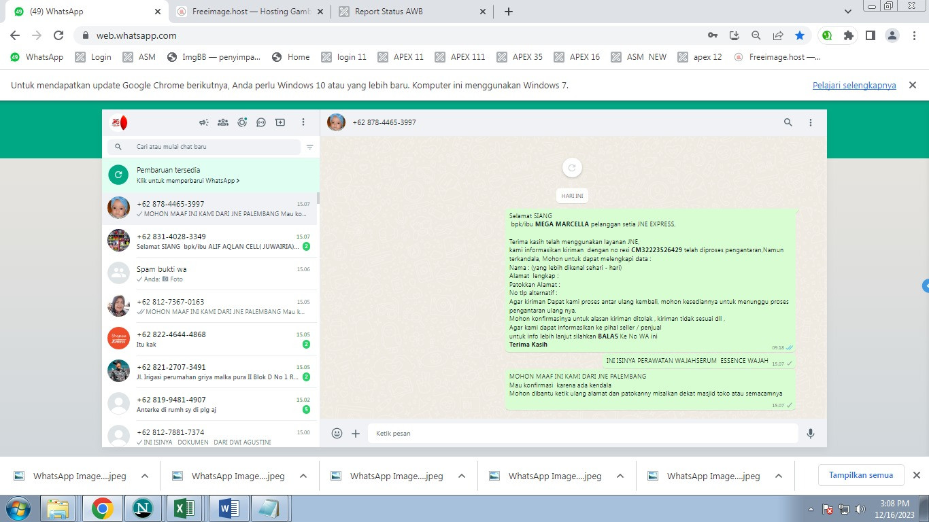The height and width of the screenshot is (522, 929).
Task: View site info via the lock icon
Action: click(x=86, y=35)
